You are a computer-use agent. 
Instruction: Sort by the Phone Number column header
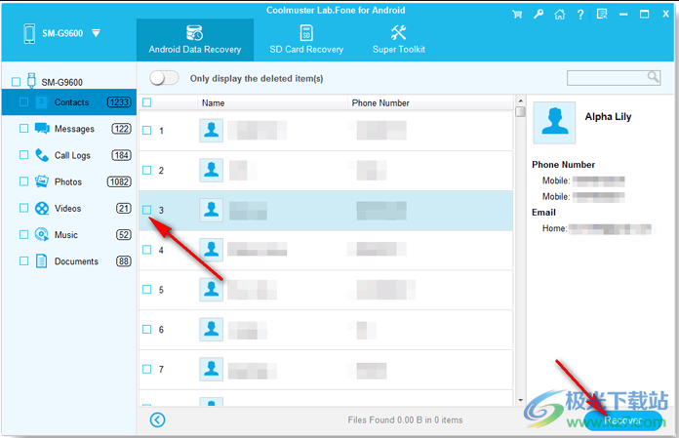click(380, 102)
